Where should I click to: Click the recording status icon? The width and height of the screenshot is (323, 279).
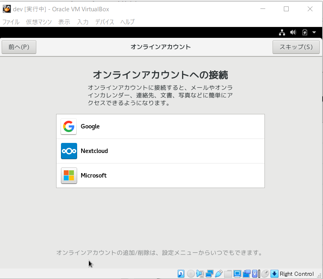click(246, 274)
